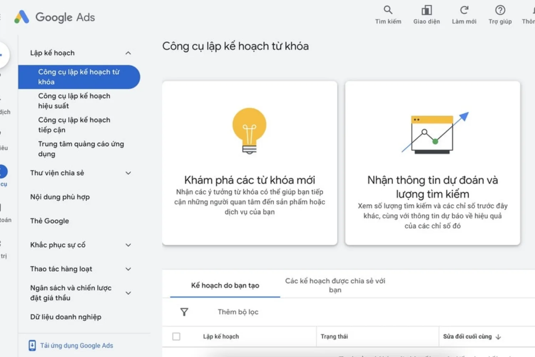Viewport: 535px width, 357px height.
Task: Click Tải ứng dụng Google Ads link
Action: click(x=76, y=345)
